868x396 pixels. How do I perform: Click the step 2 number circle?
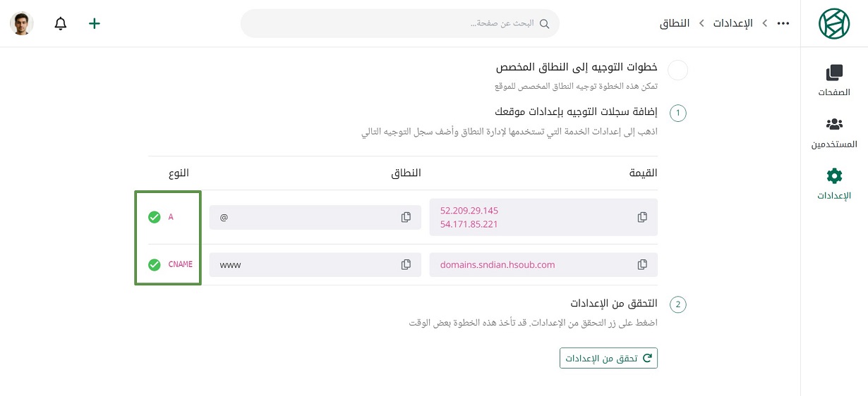[x=677, y=304]
